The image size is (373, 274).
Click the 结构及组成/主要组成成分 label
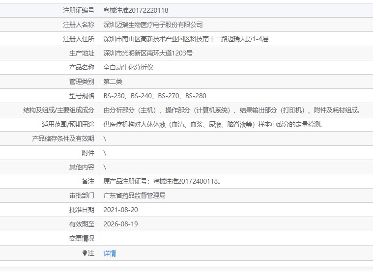[59, 110]
